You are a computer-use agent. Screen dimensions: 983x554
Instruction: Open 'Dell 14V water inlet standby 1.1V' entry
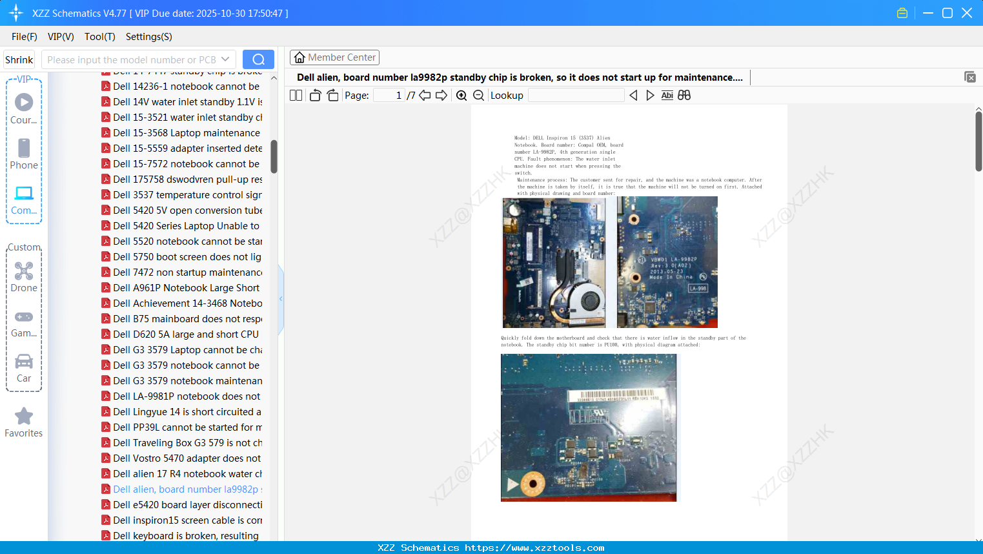(x=182, y=102)
